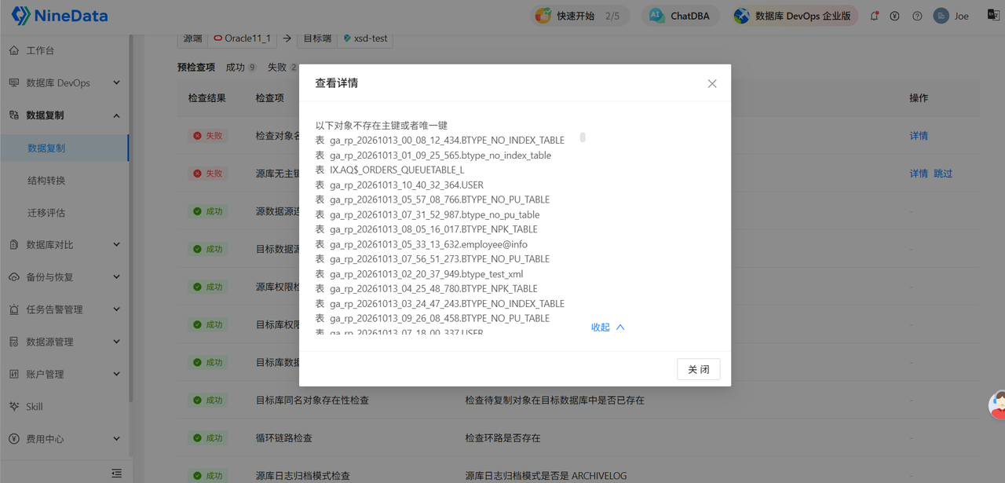Viewport: 1005px width, 483px height.
Task: Click the NineData logo
Action: [60, 16]
